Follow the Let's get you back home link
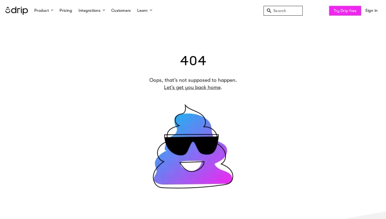Viewport: 386px width, 219px height. click(x=192, y=87)
